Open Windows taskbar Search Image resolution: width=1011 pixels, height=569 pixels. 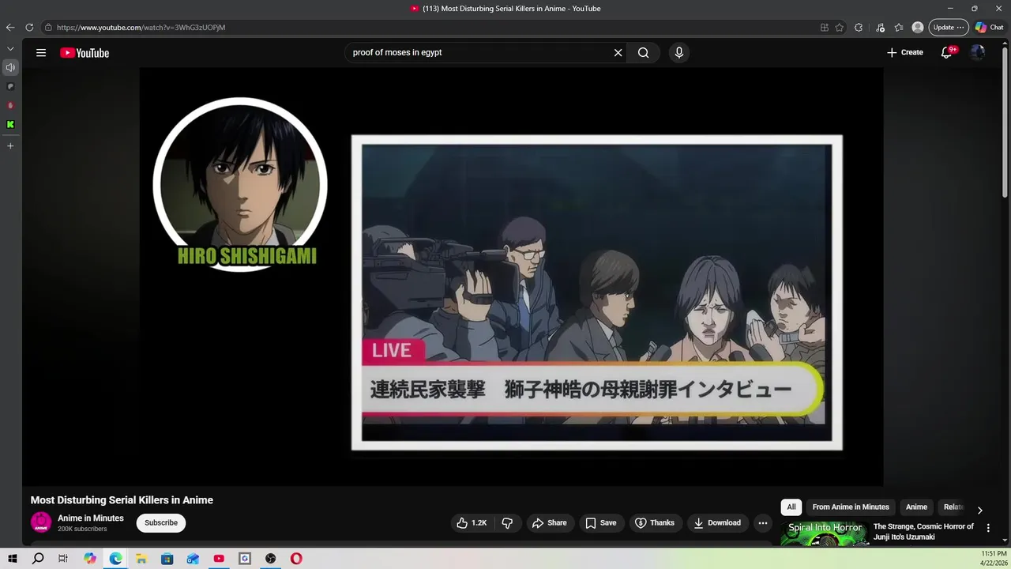[x=38, y=559]
